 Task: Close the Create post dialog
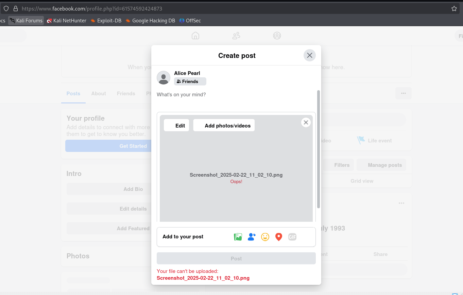[x=309, y=55]
